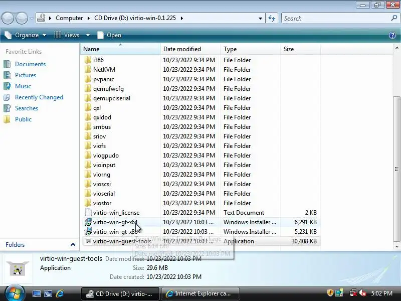Click the 30,408 KB size cell
This screenshot has height=301, width=401.
click(304, 241)
